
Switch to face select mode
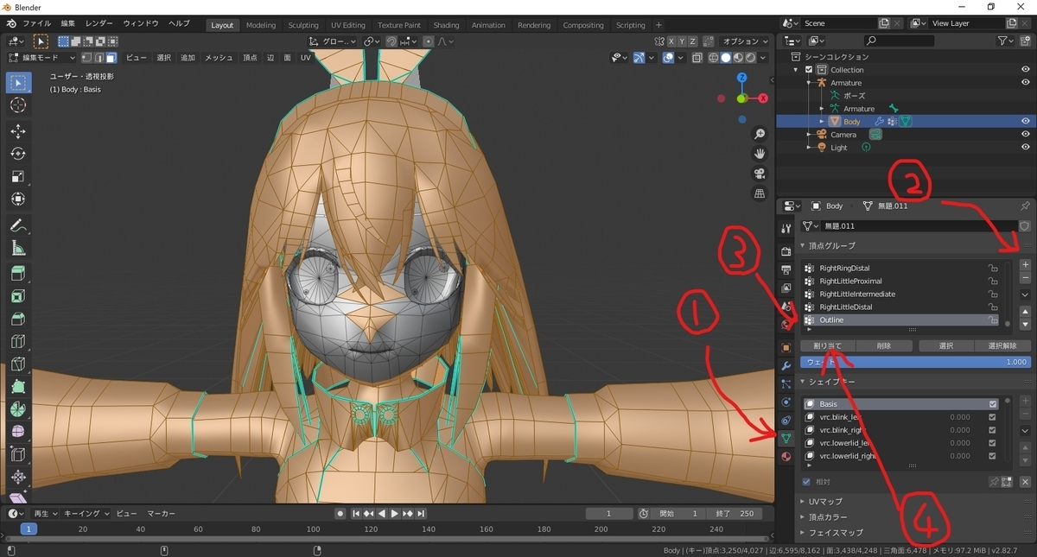(x=111, y=58)
